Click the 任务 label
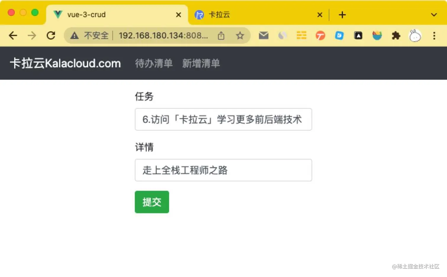Screen dimensions: 447x277 pyautogui.click(x=144, y=96)
